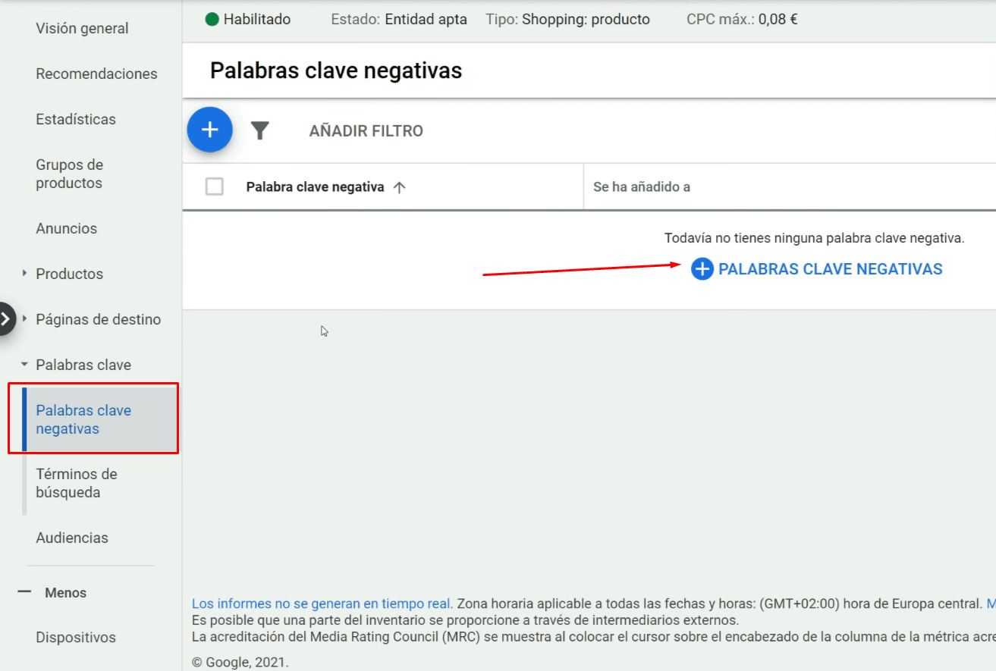The width and height of the screenshot is (996, 671).
Task: Open the Productos section
Action: [x=69, y=274]
